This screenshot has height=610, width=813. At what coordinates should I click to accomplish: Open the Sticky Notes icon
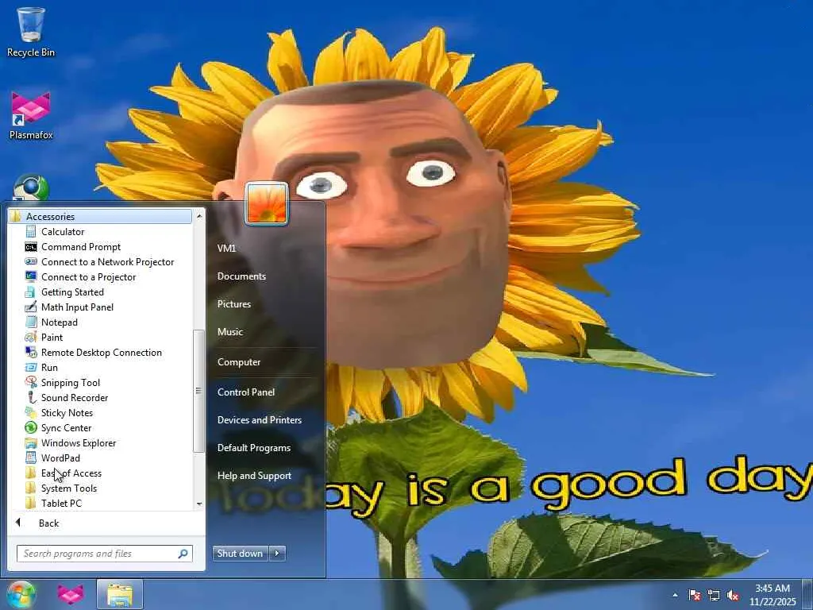[x=31, y=412]
